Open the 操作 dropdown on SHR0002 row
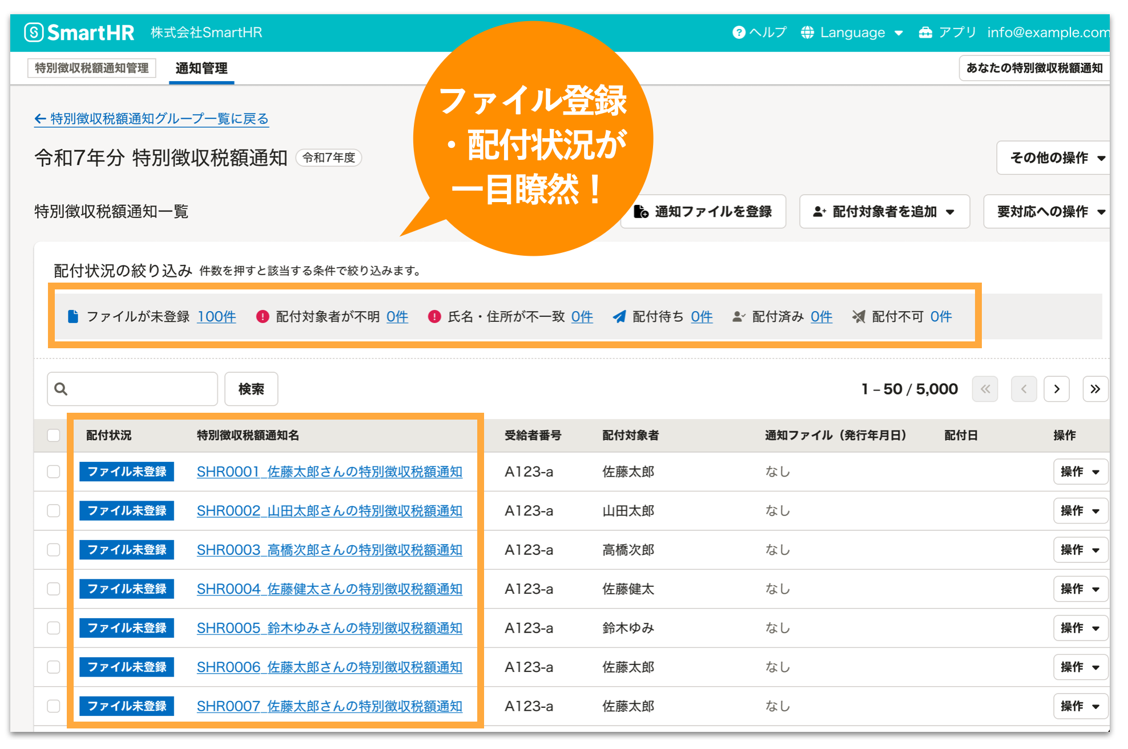 click(x=1080, y=510)
